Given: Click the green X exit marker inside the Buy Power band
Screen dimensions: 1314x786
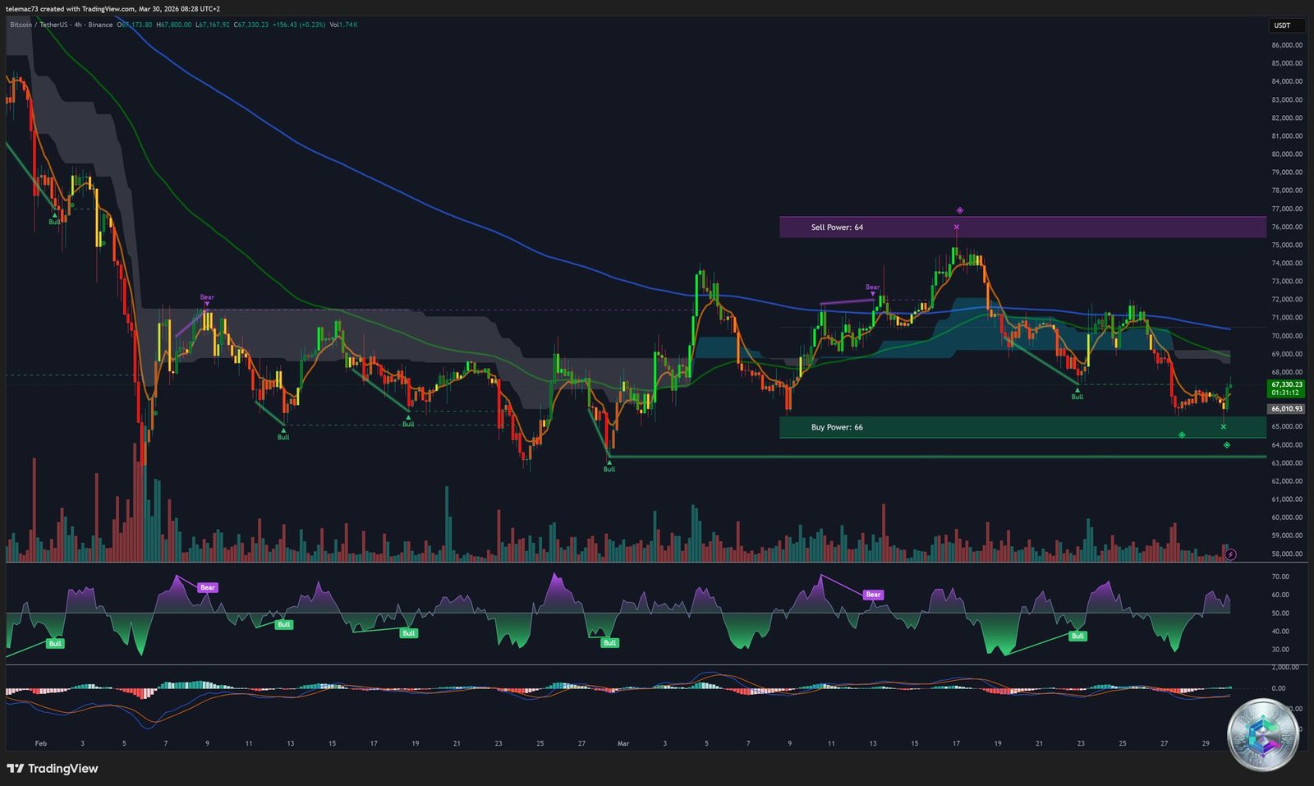Looking at the screenshot, I should [x=1223, y=426].
